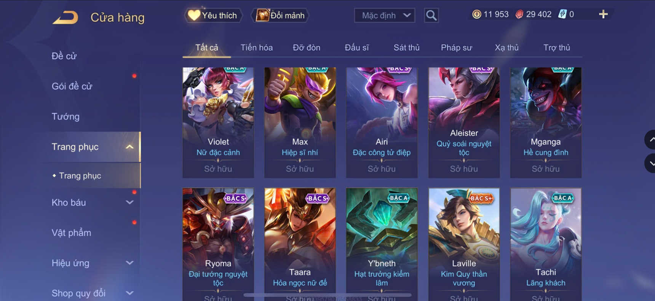
Task: Select the Violet Nữ đặc cảnh skin card
Action: click(x=218, y=123)
